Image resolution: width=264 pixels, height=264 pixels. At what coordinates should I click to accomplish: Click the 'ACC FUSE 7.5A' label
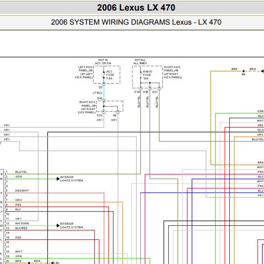click(110, 75)
